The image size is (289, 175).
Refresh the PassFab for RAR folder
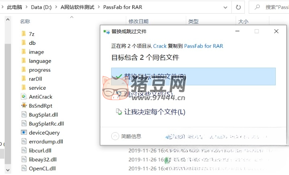coord(238,7)
